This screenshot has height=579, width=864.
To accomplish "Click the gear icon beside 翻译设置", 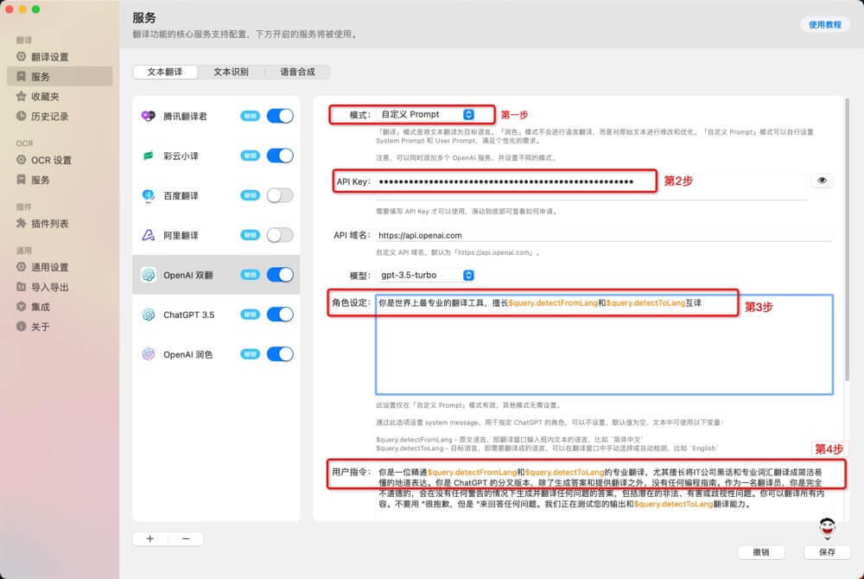I will click(x=21, y=57).
